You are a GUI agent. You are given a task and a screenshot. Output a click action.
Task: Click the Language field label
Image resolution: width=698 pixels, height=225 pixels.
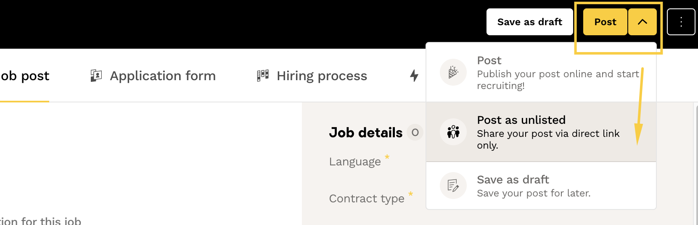click(x=355, y=162)
